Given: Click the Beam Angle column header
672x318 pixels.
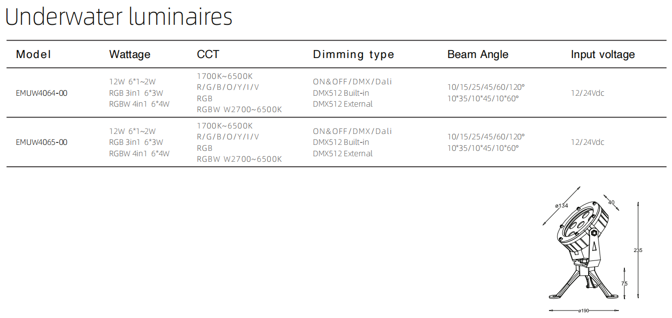Looking at the screenshot, I should [x=478, y=55].
